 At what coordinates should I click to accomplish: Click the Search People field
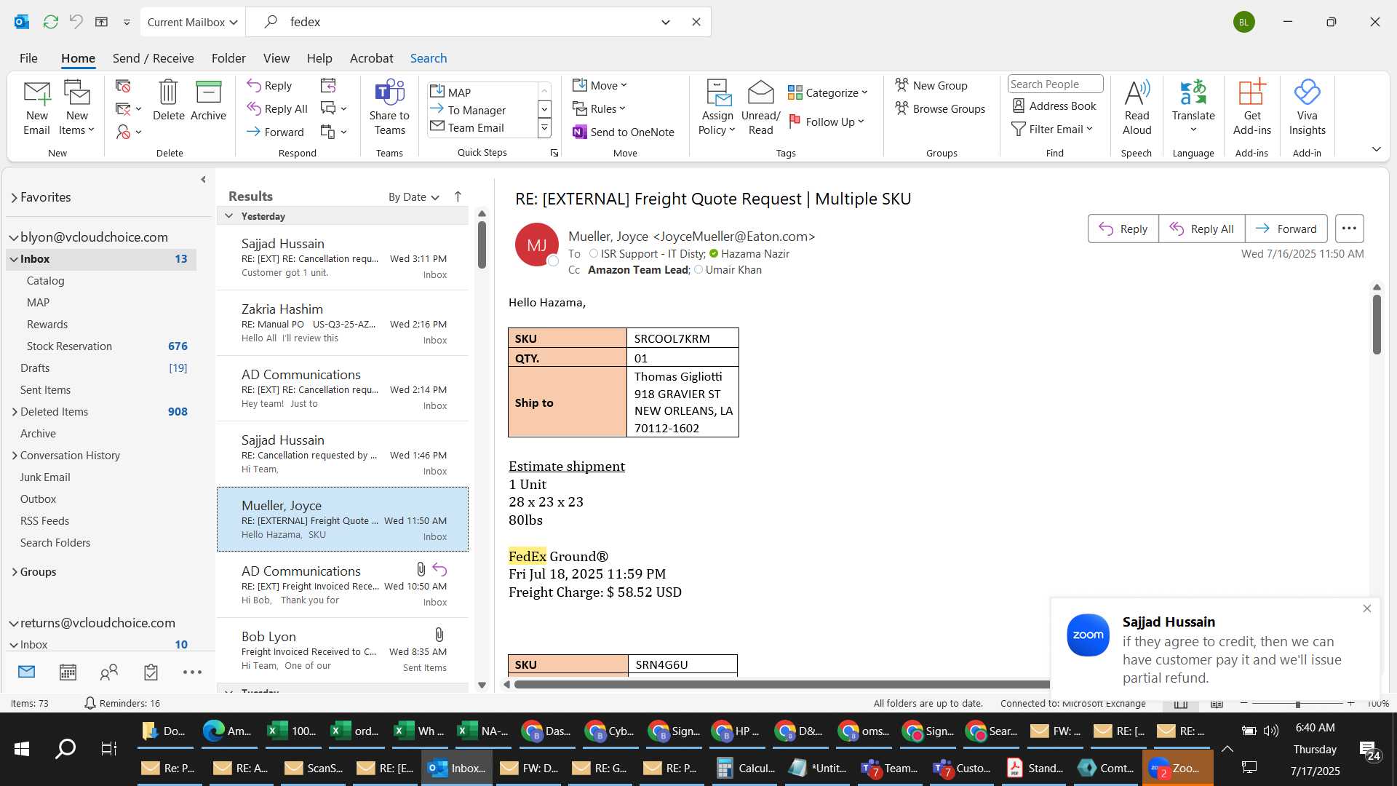click(1055, 84)
